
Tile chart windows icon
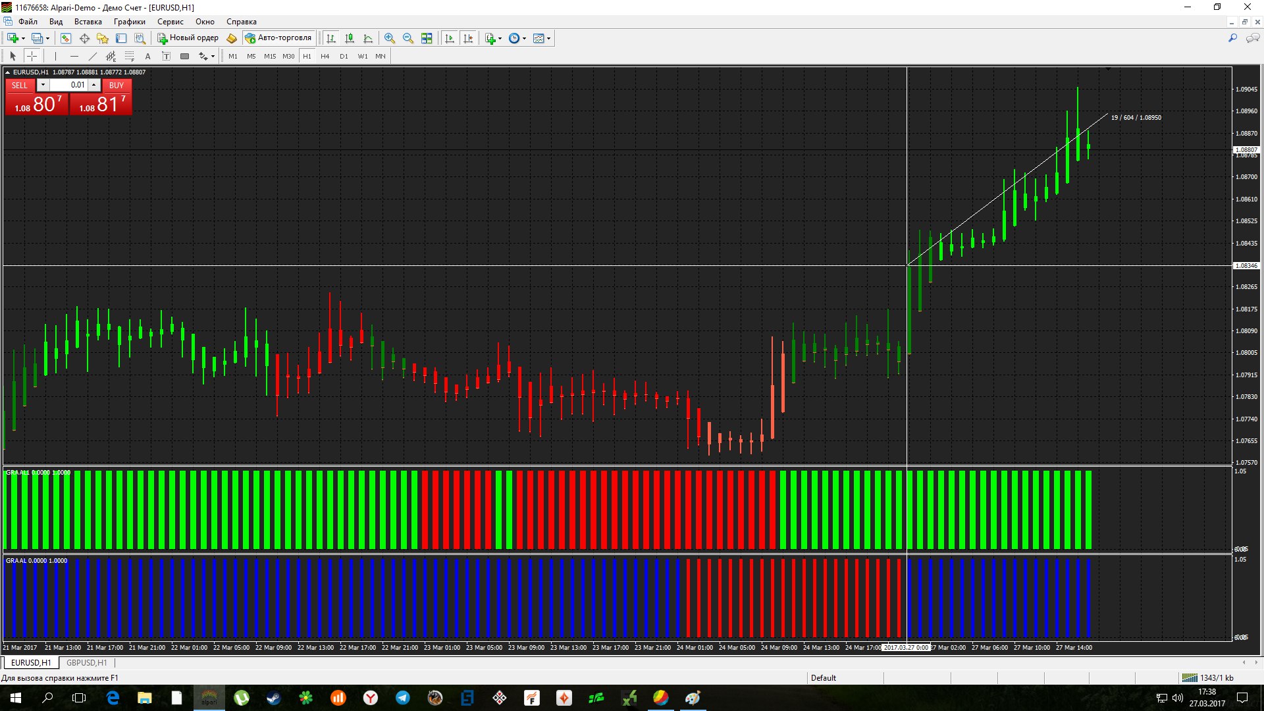coord(427,38)
